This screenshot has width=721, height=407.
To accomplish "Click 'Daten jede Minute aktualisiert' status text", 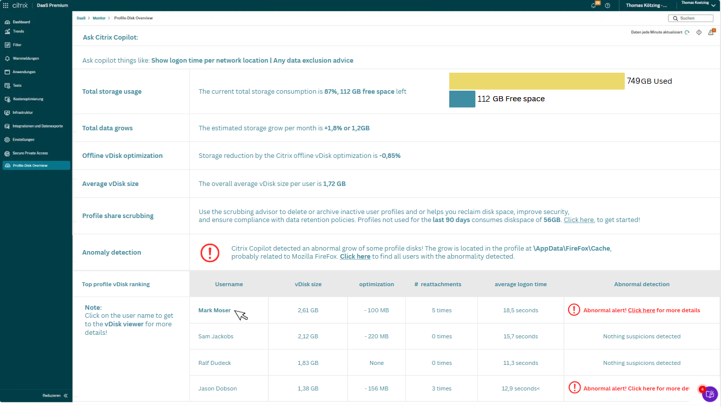I will 657,32.
